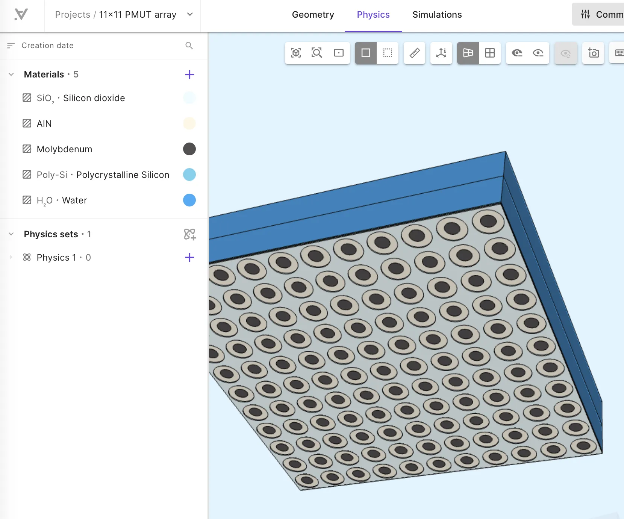Enable solid box selection mode
Image resolution: width=624 pixels, height=519 pixels.
pos(366,53)
